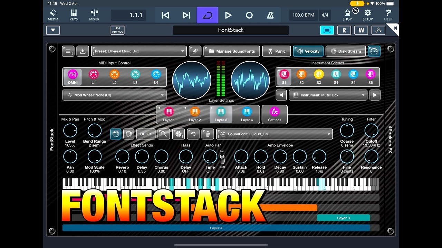Open the Media browser
The image size is (442, 248).
tap(53, 15)
